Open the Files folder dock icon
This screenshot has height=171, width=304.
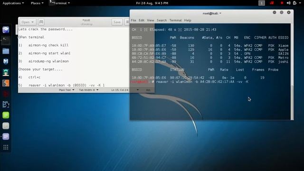coord(6,51)
